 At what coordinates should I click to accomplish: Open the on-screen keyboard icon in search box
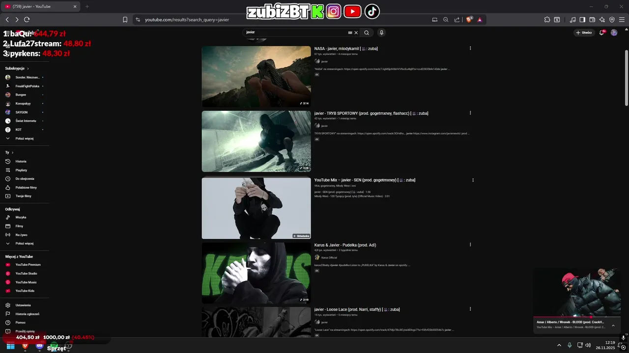[350, 32]
